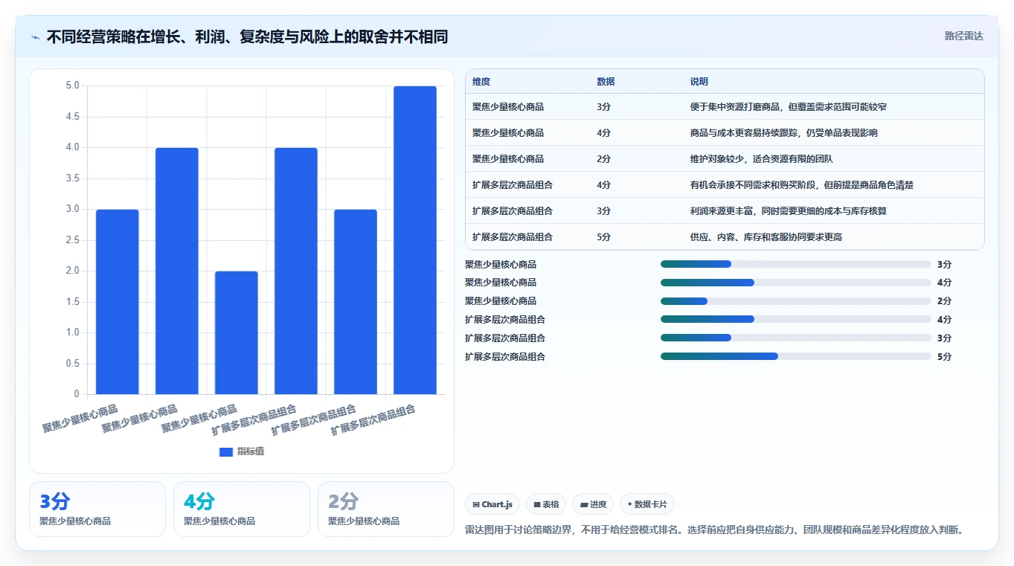This screenshot has height=566, width=1014.
Task: Click the icon inside the 表格 chip
Action: click(537, 504)
